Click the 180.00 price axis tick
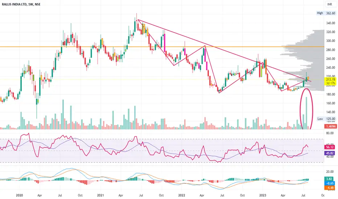Viewport: 338px width, 199px height. coord(331,94)
